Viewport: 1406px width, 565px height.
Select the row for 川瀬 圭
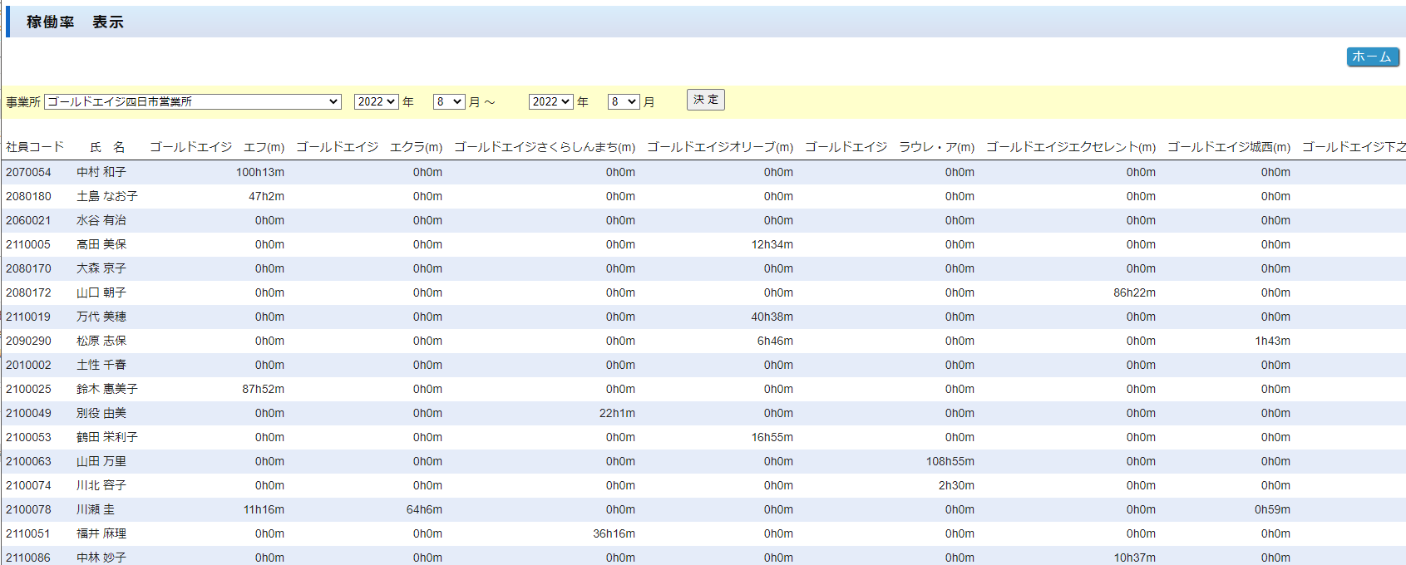coord(96,509)
